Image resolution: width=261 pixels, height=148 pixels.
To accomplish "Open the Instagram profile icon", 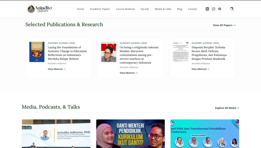I will click(x=213, y=9).
